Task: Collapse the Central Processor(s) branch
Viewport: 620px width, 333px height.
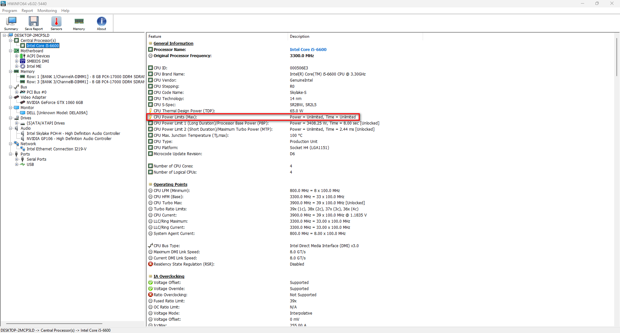Action: [x=10, y=40]
